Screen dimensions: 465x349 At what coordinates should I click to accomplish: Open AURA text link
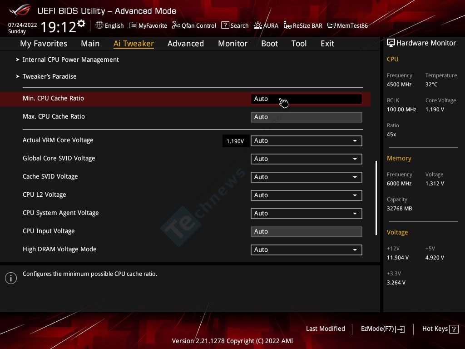271,25
